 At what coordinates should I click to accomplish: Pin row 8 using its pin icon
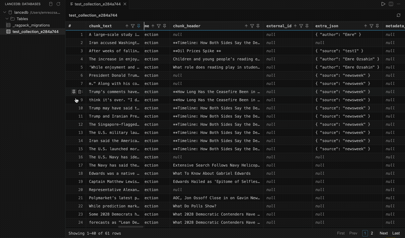pos(73,92)
